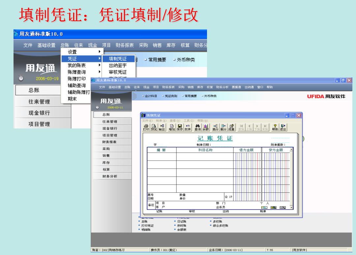Select 填制凭证 from the 凭证 submenu
This screenshot has height=255, width=356.
click(x=119, y=59)
